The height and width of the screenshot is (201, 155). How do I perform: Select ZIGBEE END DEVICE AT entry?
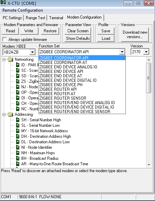(82, 76)
